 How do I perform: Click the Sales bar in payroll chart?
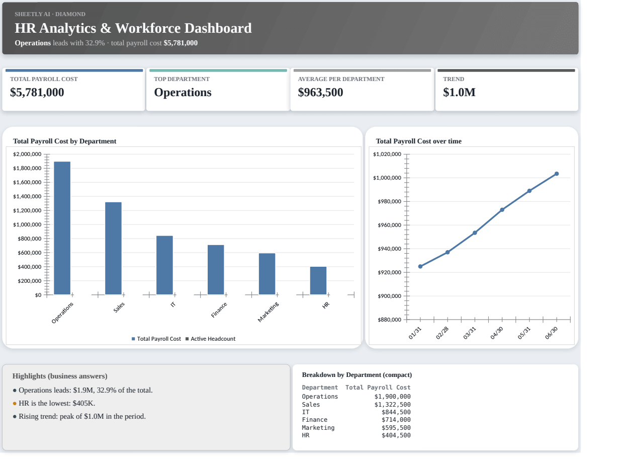113,248
